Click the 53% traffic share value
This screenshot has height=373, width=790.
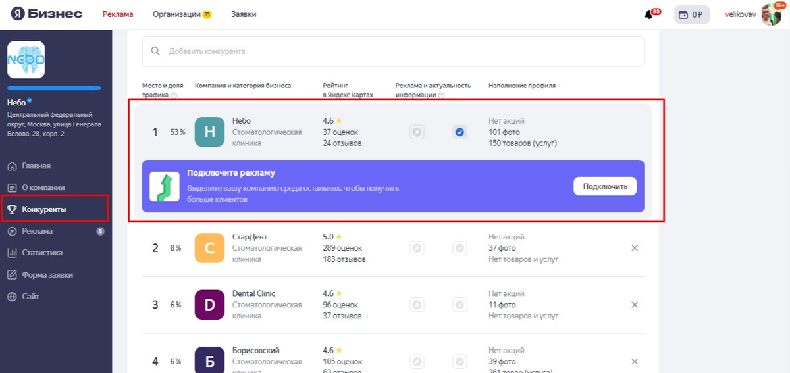pyautogui.click(x=178, y=132)
